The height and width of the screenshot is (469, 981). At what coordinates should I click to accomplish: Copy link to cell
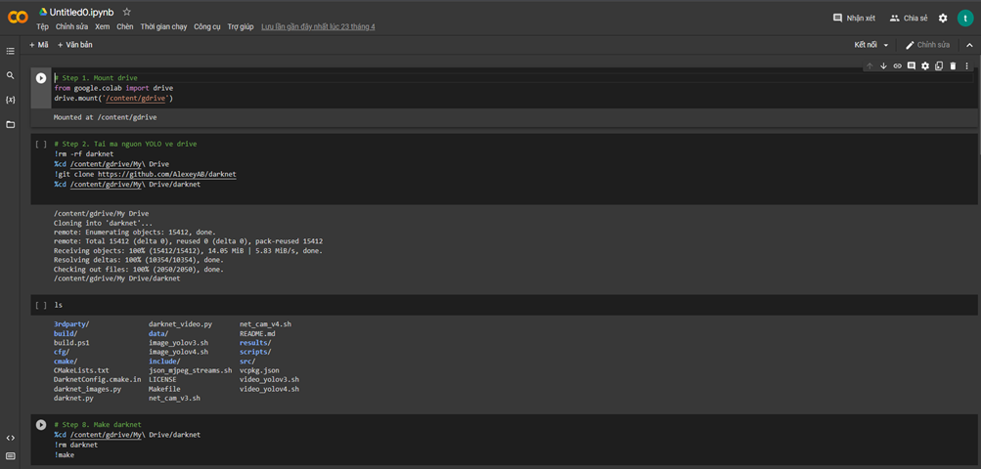point(897,65)
